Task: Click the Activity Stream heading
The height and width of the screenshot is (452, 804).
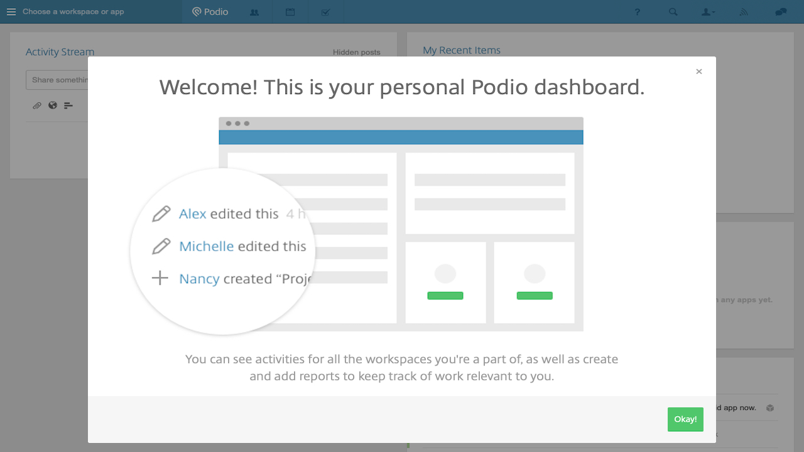Action: click(60, 52)
